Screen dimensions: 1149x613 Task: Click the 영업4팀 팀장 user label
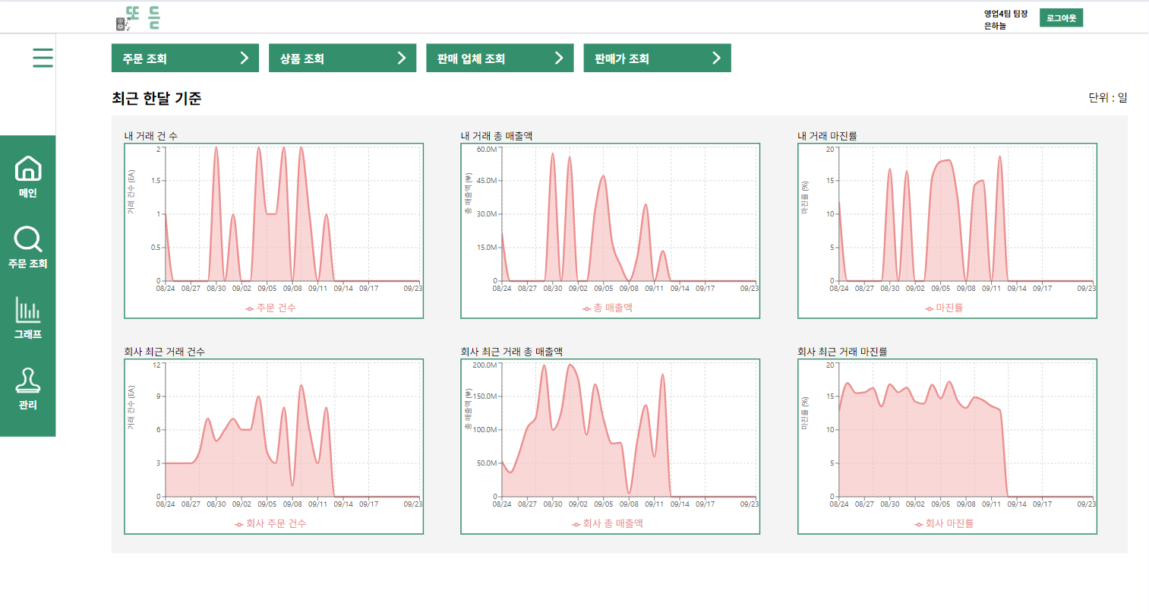point(1005,14)
